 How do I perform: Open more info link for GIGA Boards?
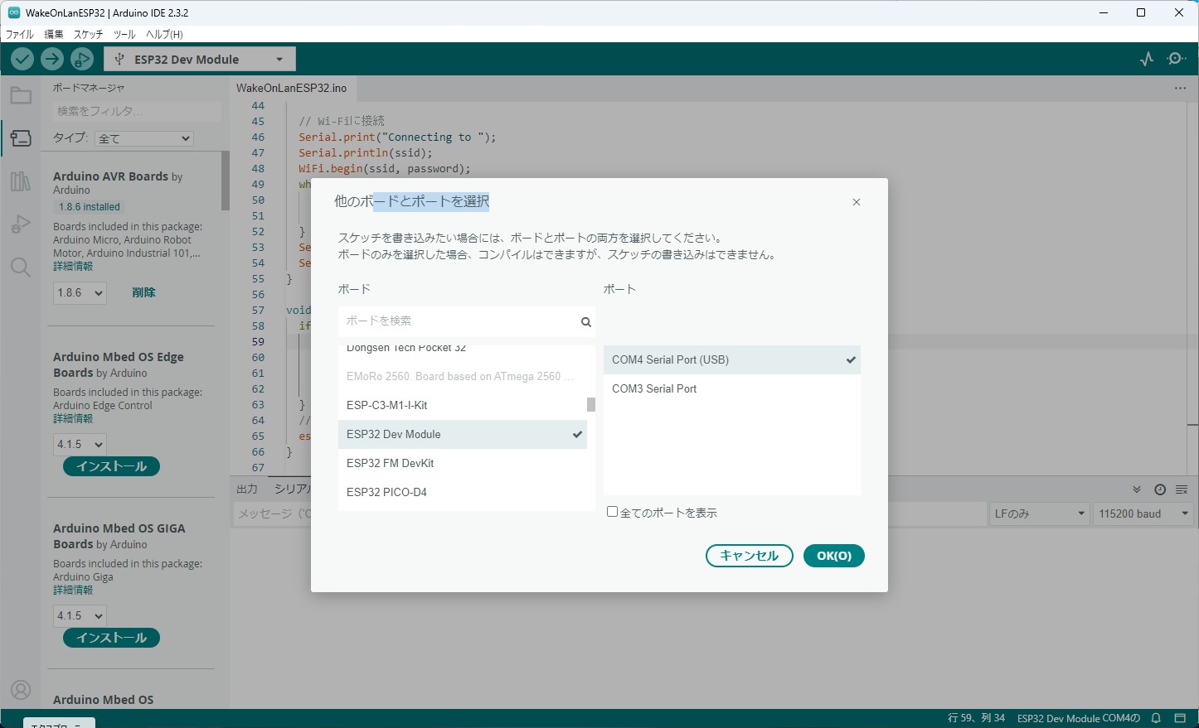73,590
